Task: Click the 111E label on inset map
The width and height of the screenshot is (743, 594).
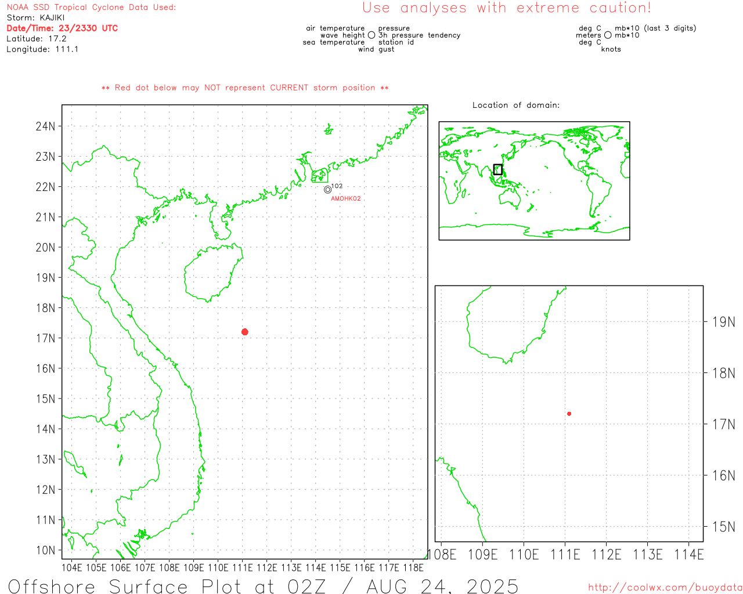Action: pyautogui.click(x=565, y=555)
